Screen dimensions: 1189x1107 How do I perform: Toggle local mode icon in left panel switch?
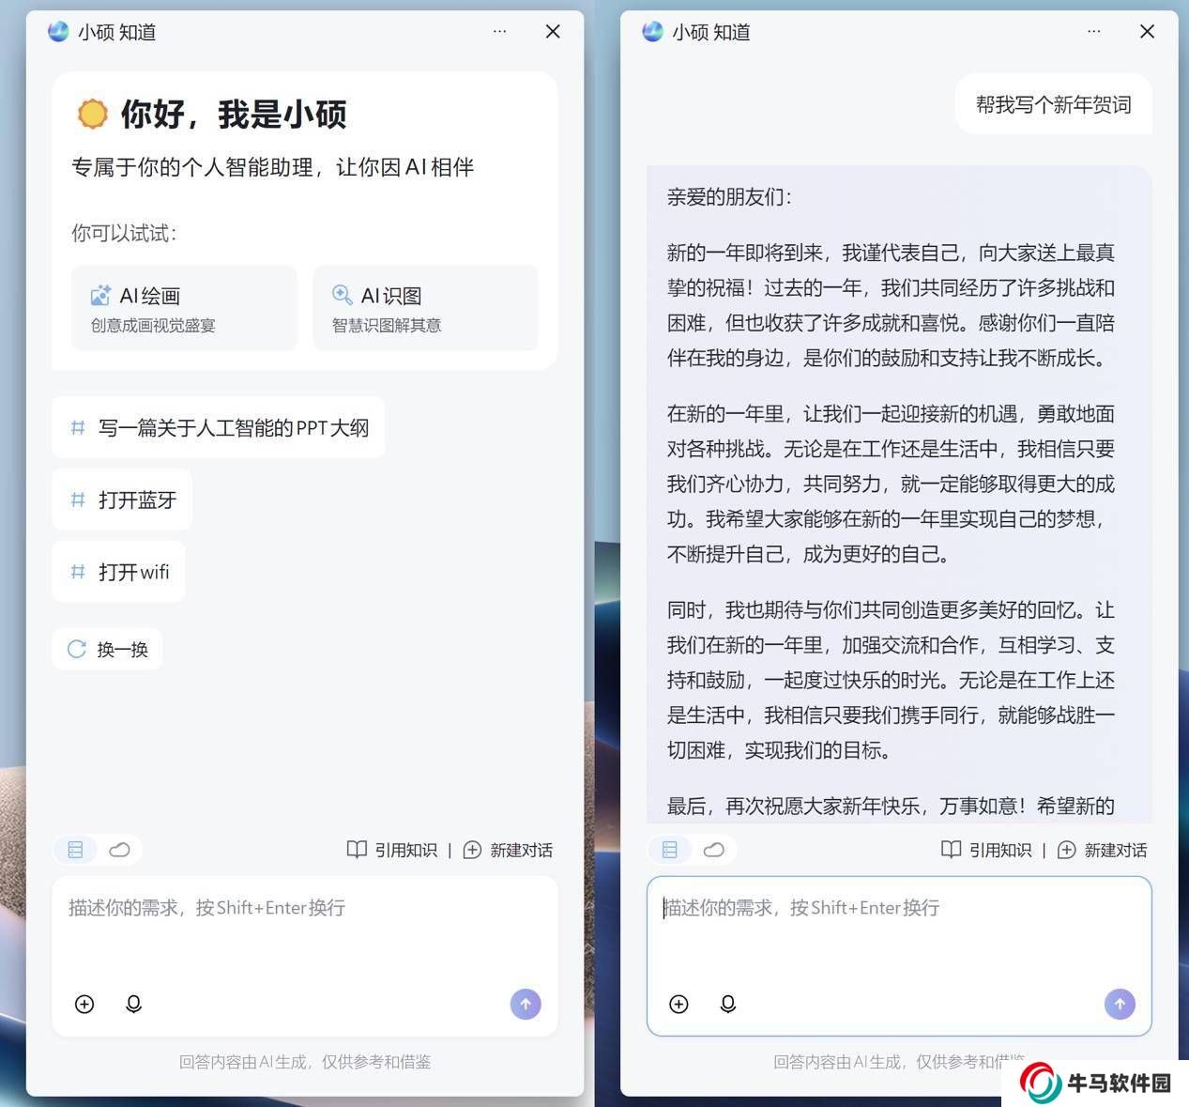click(76, 850)
